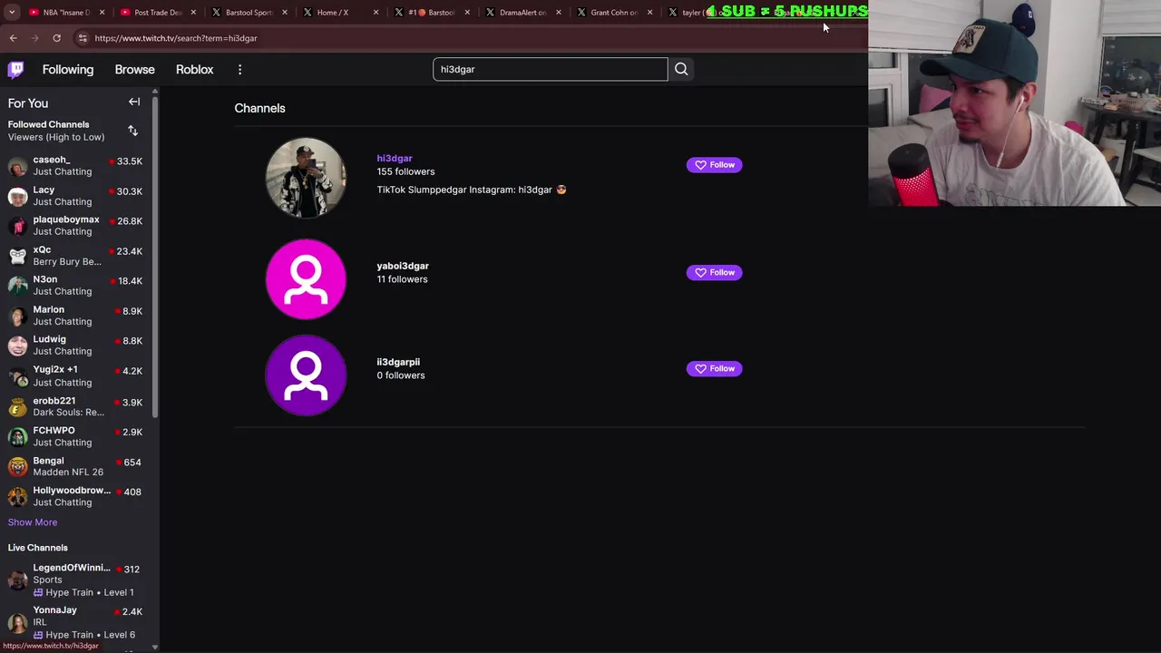Click the search field containing hi3dgar
Image resolution: width=1161 pixels, height=653 pixels.
550,69
